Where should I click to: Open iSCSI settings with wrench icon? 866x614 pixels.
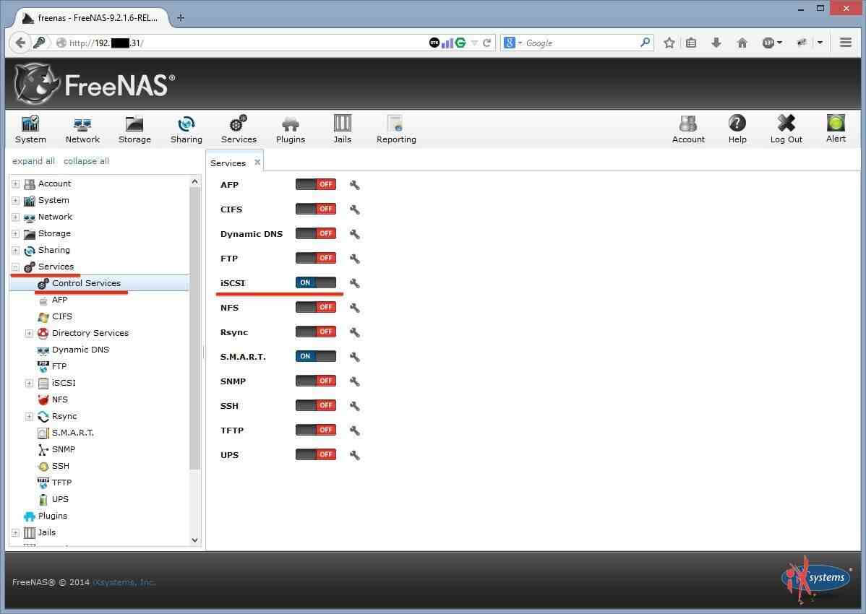pos(355,283)
